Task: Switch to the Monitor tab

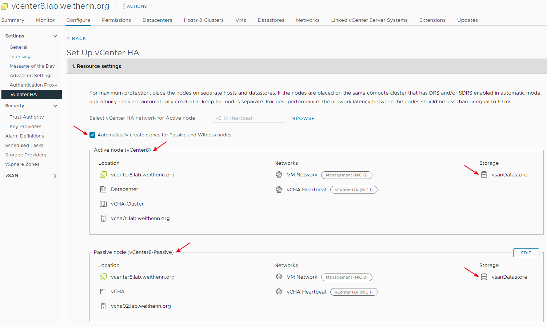Action: pos(45,20)
